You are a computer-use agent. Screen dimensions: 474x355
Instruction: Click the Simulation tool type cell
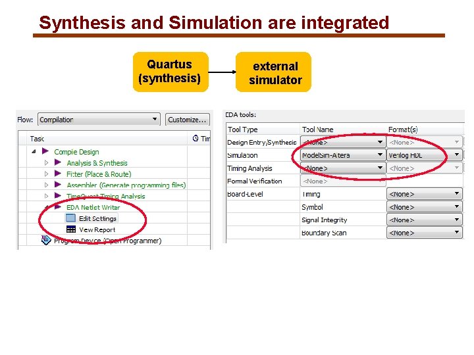[242, 155]
